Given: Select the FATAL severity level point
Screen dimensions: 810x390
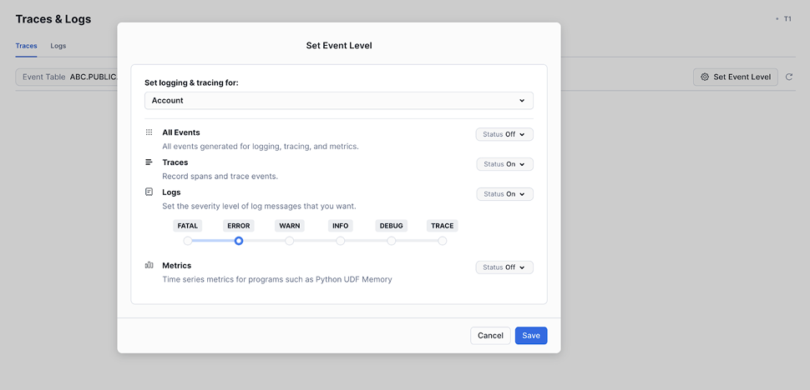Looking at the screenshot, I should coord(188,241).
